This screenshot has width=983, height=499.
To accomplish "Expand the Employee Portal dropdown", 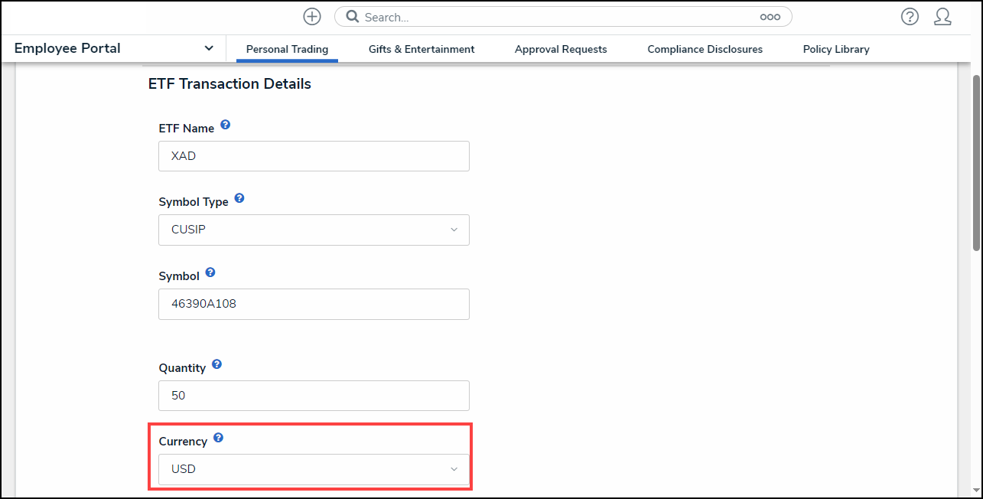I will pos(209,48).
